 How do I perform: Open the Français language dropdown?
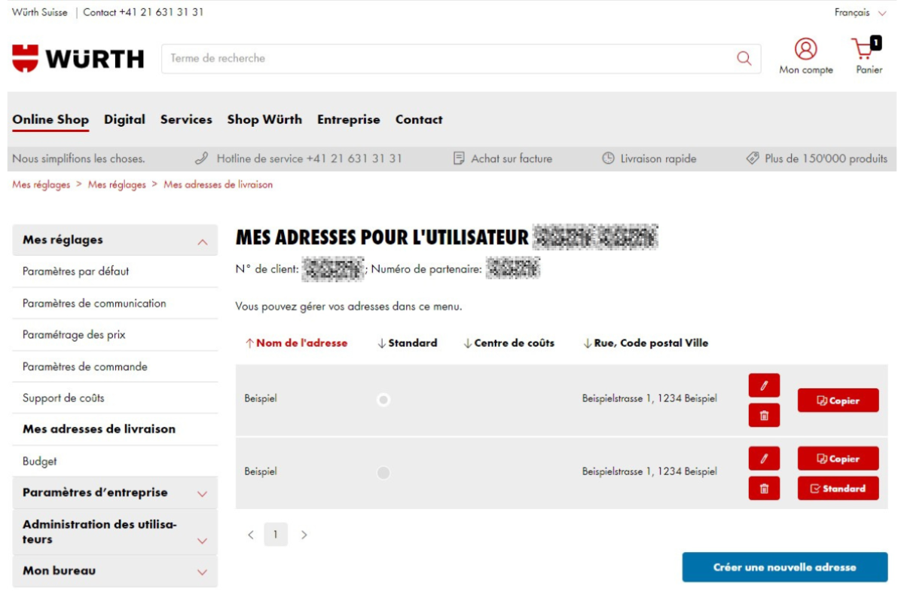point(860,13)
